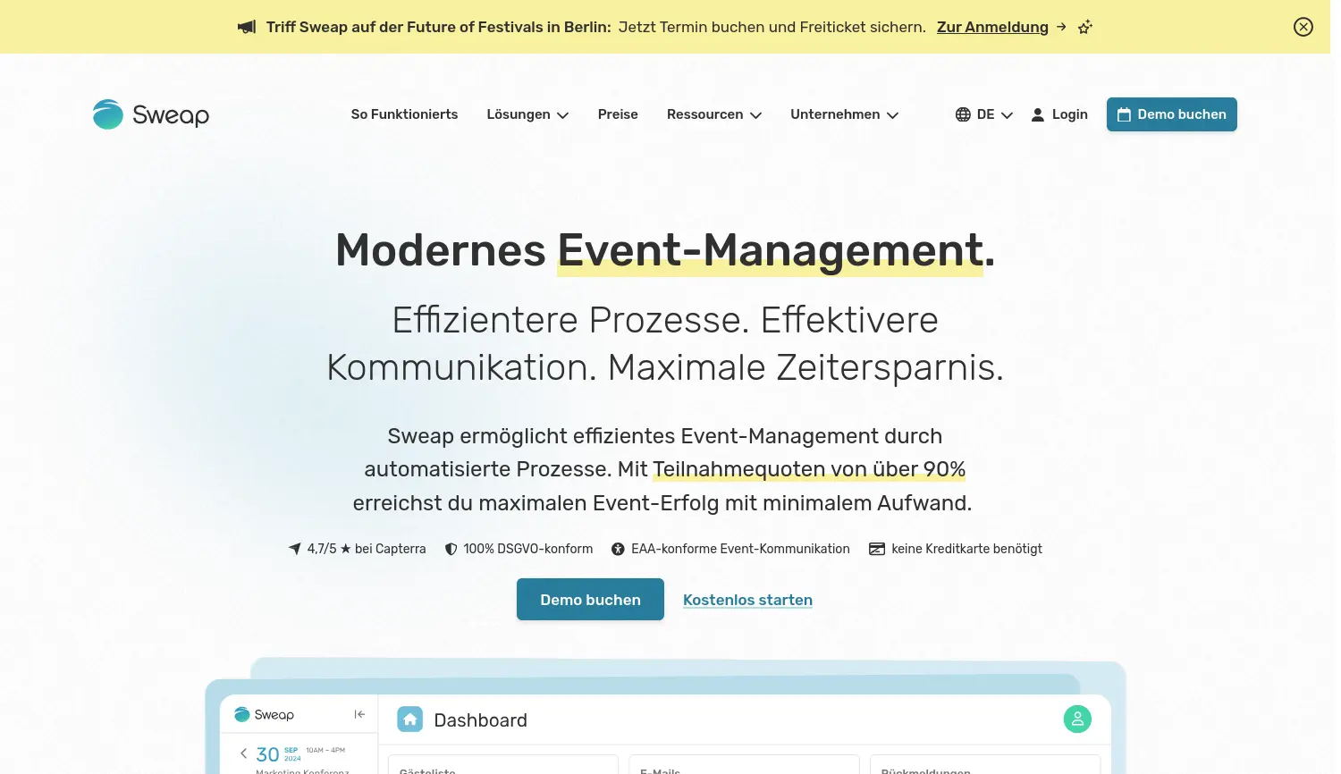
Task: Follow the Zur Anmeldung link
Action: 992,27
